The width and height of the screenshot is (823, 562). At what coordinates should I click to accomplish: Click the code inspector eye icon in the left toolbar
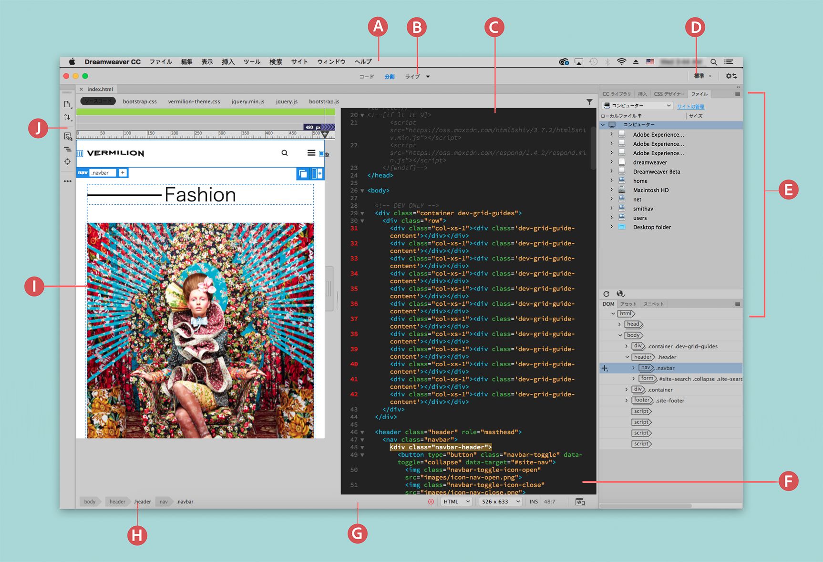tap(67, 135)
